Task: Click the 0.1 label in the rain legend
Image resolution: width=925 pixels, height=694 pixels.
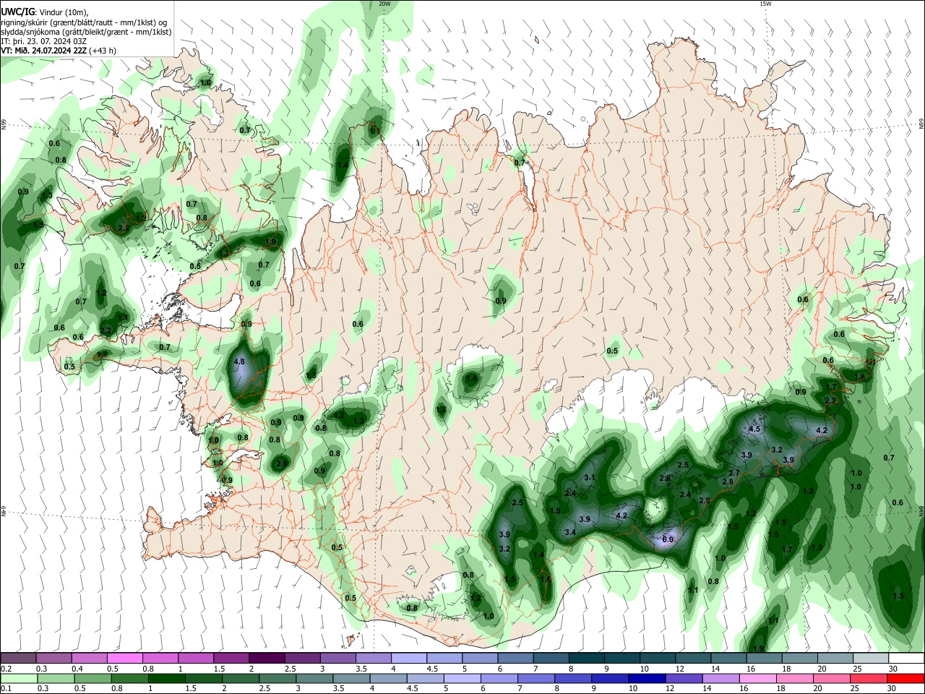Action: point(6,689)
